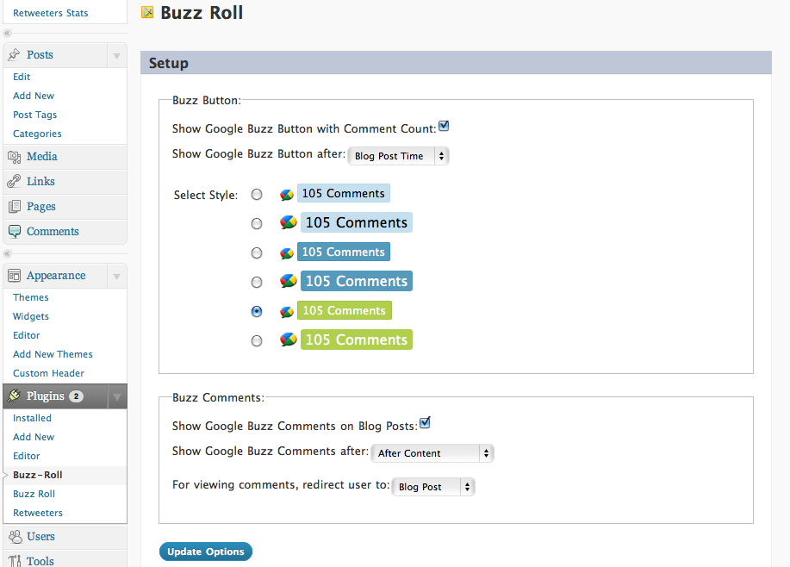Collapse the Plugins menu arrow
The height and width of the screenshot is (567, 790).
tap(117, 396)
